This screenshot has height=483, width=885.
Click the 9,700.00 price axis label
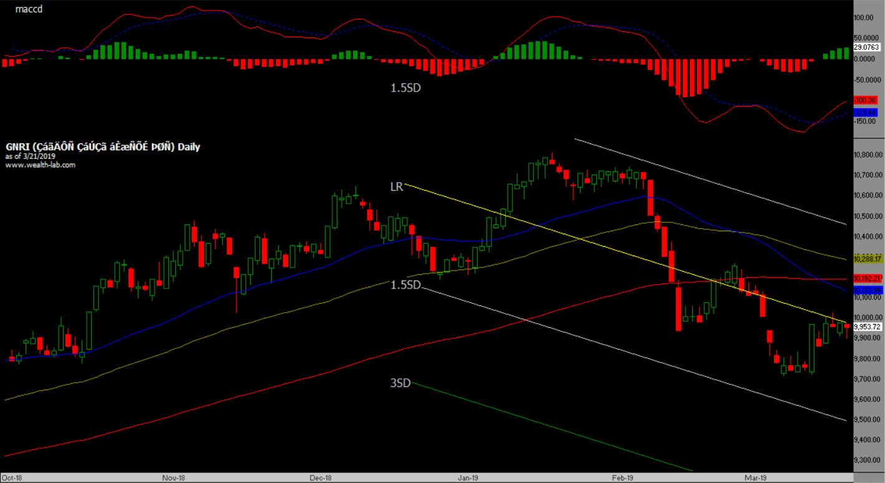coord(867,379)
